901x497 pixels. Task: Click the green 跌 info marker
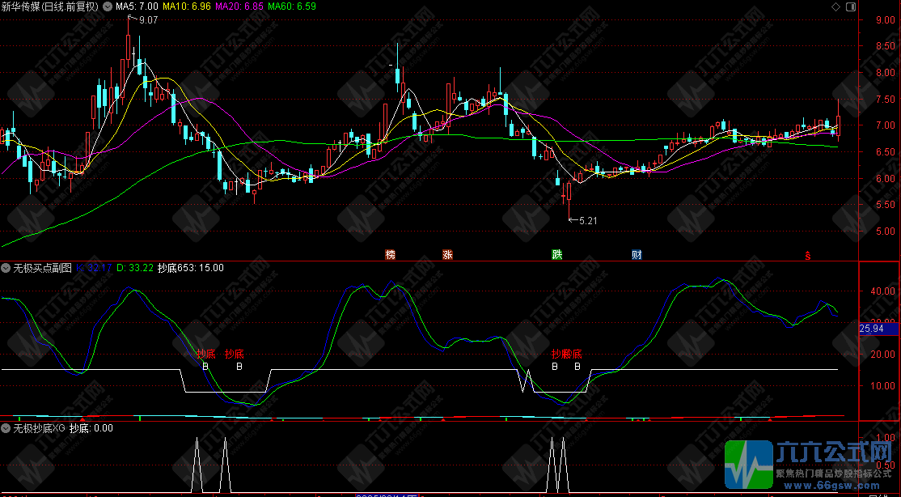(556, 255)
